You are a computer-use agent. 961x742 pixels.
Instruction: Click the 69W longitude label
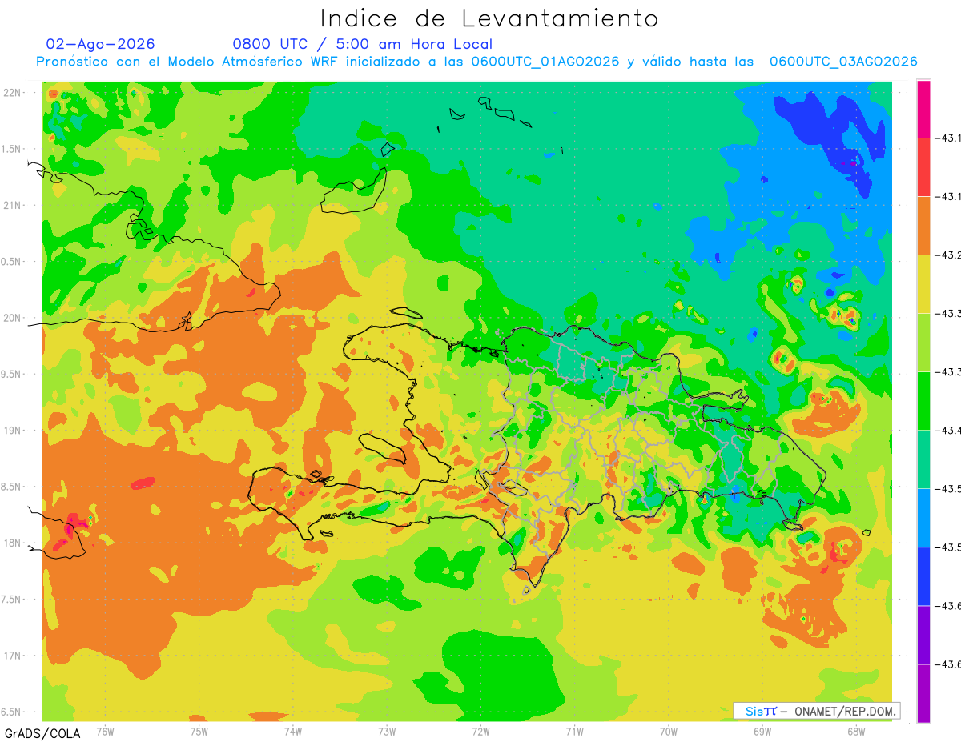coord(762,731)
